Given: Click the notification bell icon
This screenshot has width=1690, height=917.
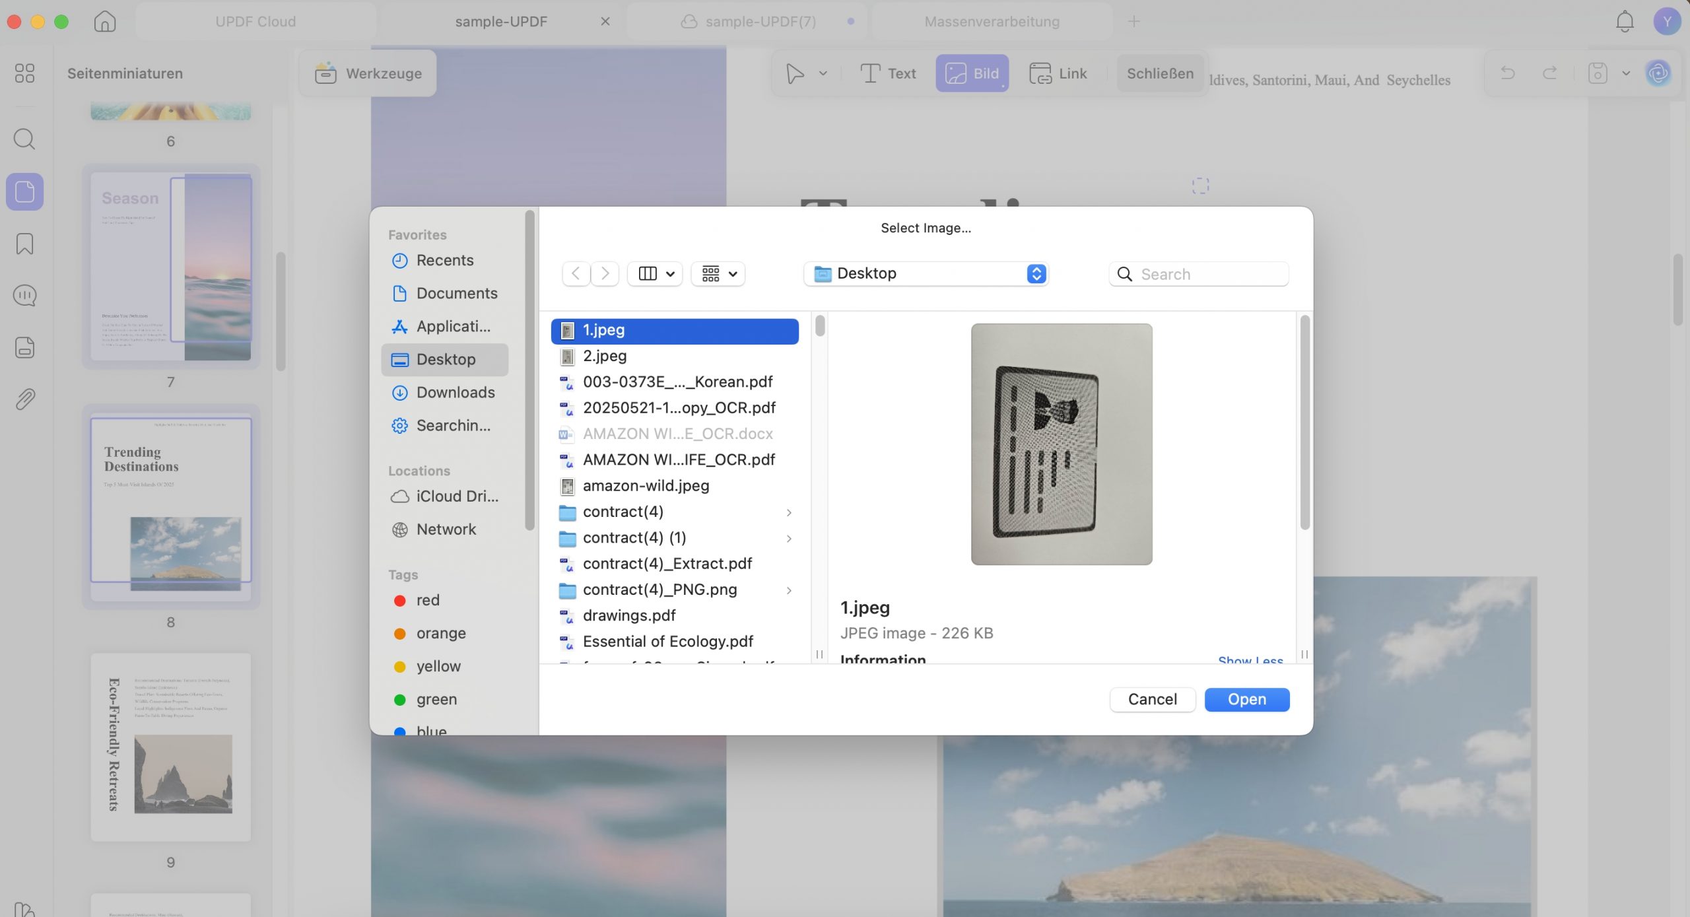Looking at the screenshot, I should pyautogui.click(x=1625, y=22).
